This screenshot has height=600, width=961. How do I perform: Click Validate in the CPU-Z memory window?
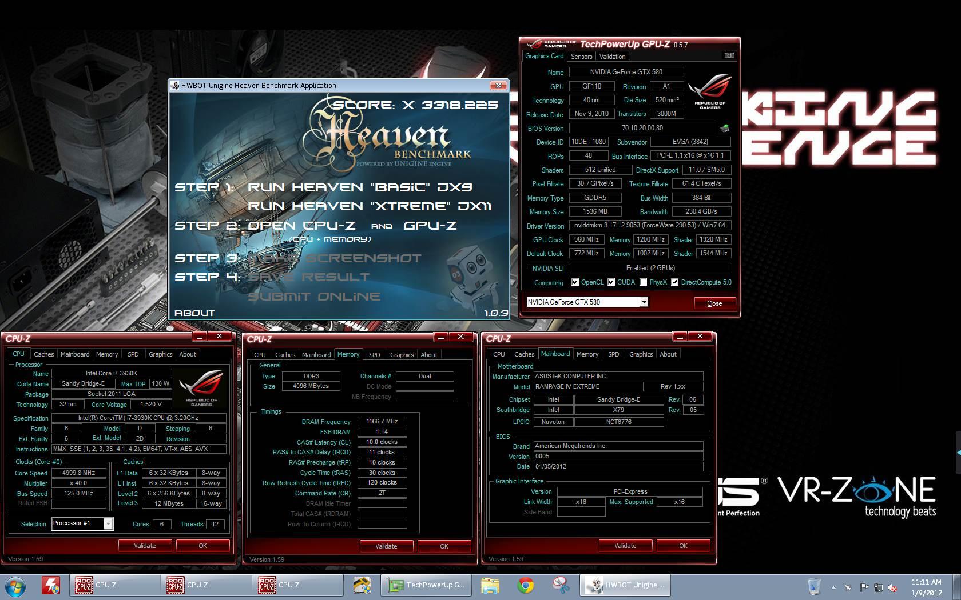pos(386,546)
